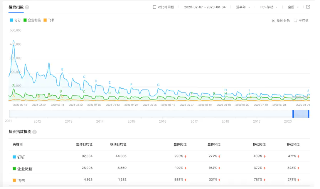This screenshot has width=320, height=189.
Task: Click the 关键词 column header
Action: coord(18,144)
